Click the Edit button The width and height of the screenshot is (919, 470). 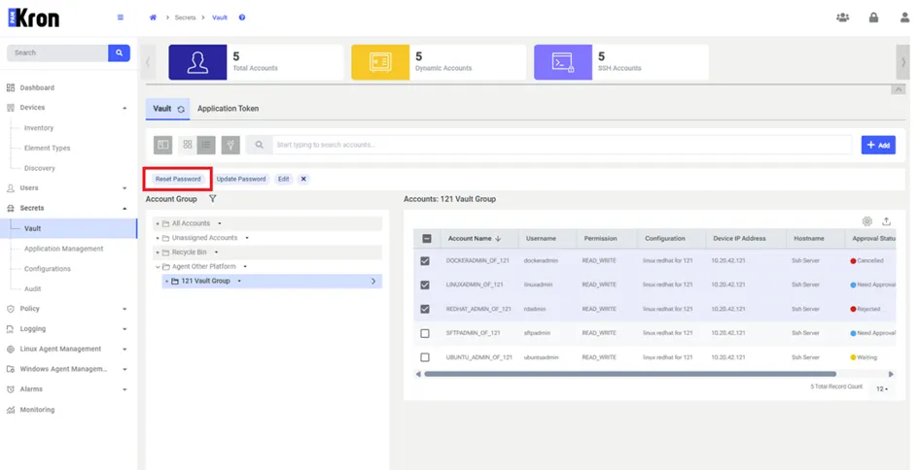click(284, 179)
